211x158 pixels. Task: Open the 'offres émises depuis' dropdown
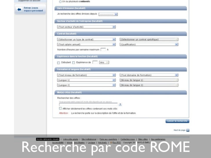click(x=108, y=14)
